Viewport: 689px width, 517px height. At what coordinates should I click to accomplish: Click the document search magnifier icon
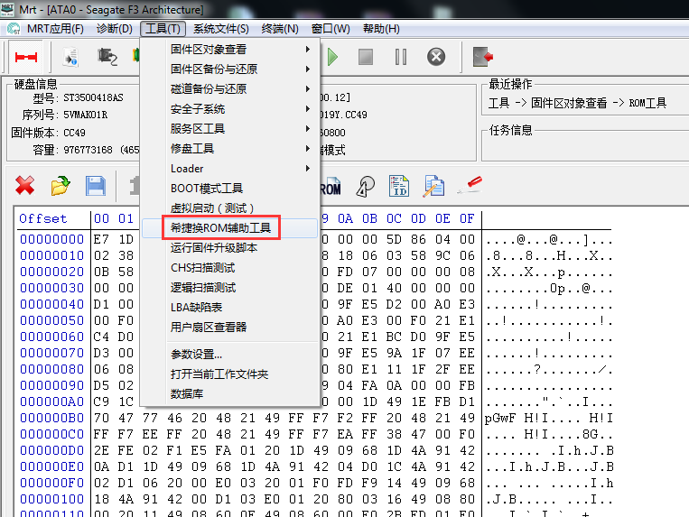pos(434,186)
